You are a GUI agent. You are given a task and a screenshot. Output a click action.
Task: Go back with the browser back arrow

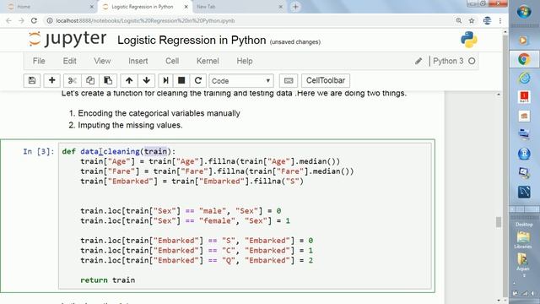click(8, 20)
